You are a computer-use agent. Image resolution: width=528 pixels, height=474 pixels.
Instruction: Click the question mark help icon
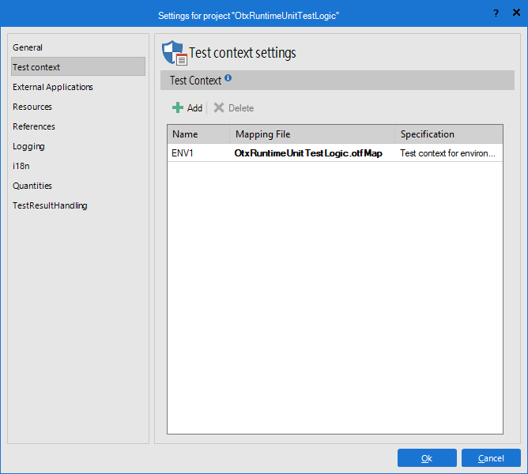pos(496,13)
